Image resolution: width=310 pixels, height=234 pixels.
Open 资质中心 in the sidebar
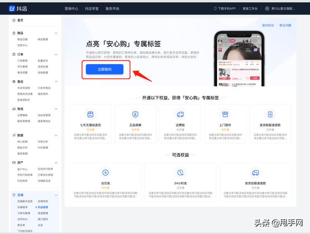[x=22, y=45]
